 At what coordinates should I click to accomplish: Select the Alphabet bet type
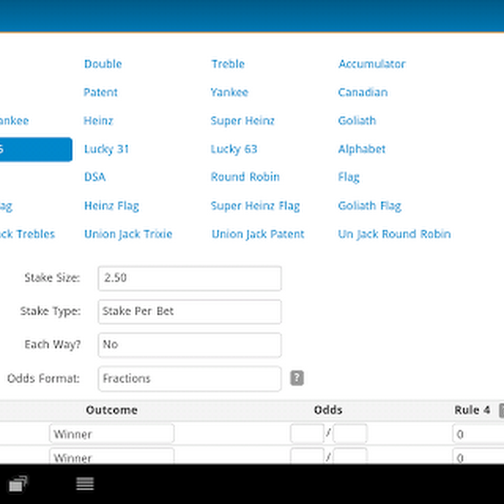tap(362, 149)
